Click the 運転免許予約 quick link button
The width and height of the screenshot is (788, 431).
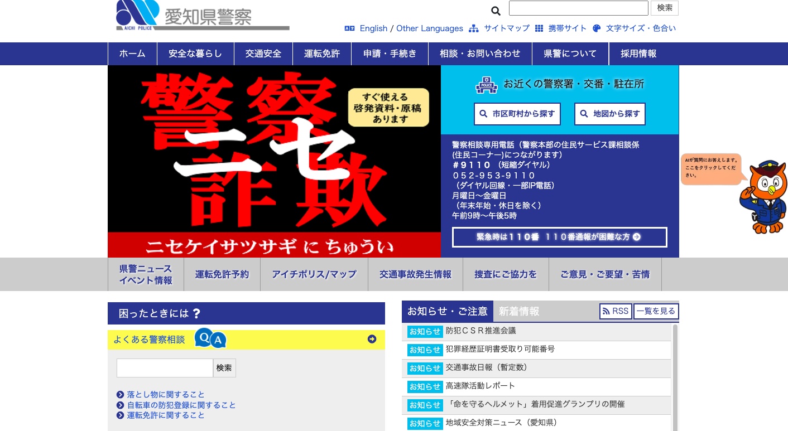click(222, 274)
